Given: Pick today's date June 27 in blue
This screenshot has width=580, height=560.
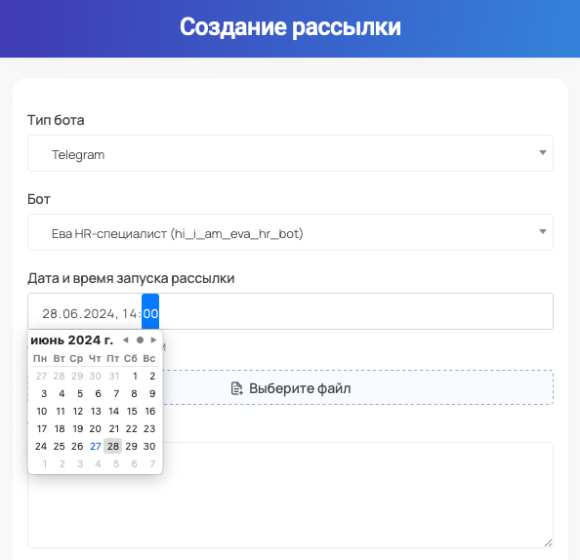Looking at the screenshot, I should point(96,447).
